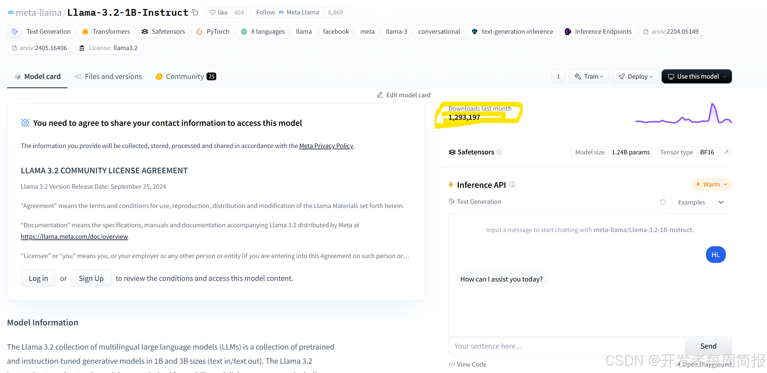The image size is (767, 373).
Task: Focus the Your sentence here input
Action: (x=567, y=346)
